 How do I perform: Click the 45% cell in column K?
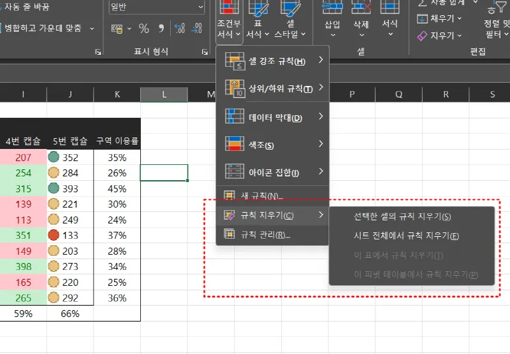[117, 188]
